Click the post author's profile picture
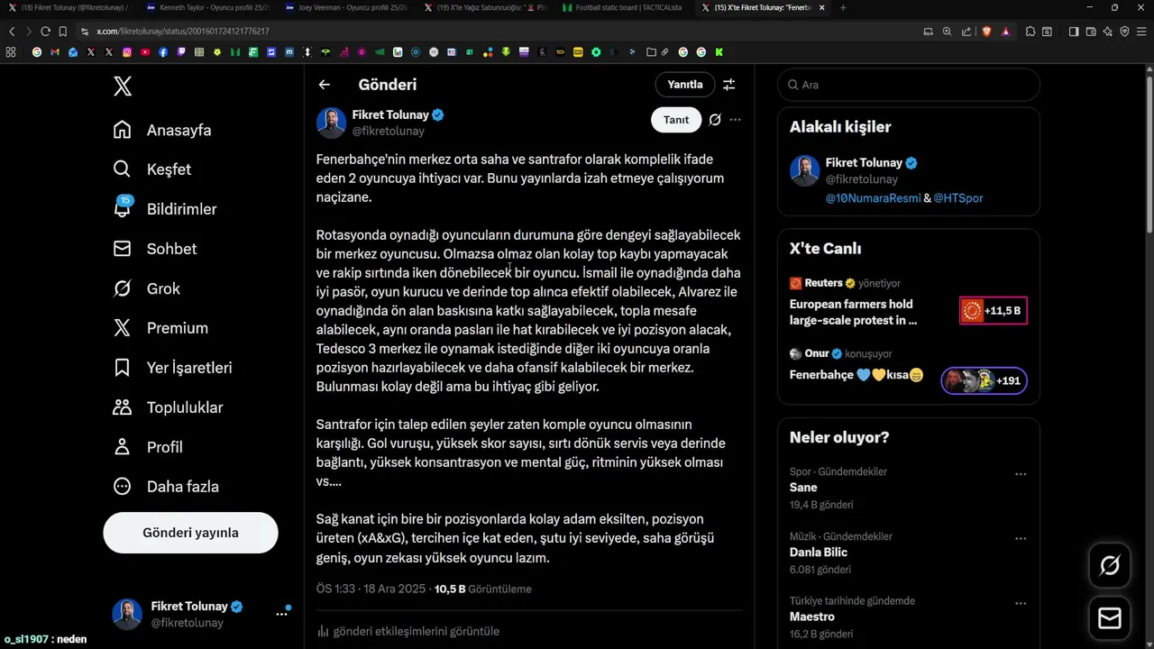 (x=331, y=123)
